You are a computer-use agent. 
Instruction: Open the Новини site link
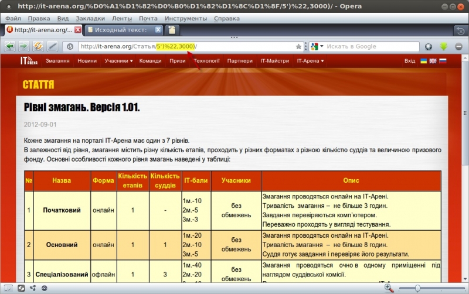(x=87, y=61)
